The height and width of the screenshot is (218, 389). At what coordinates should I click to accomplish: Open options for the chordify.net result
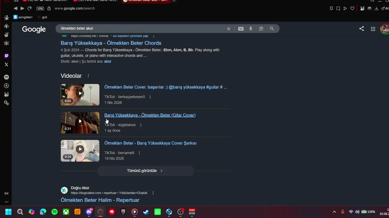(153, 36)
